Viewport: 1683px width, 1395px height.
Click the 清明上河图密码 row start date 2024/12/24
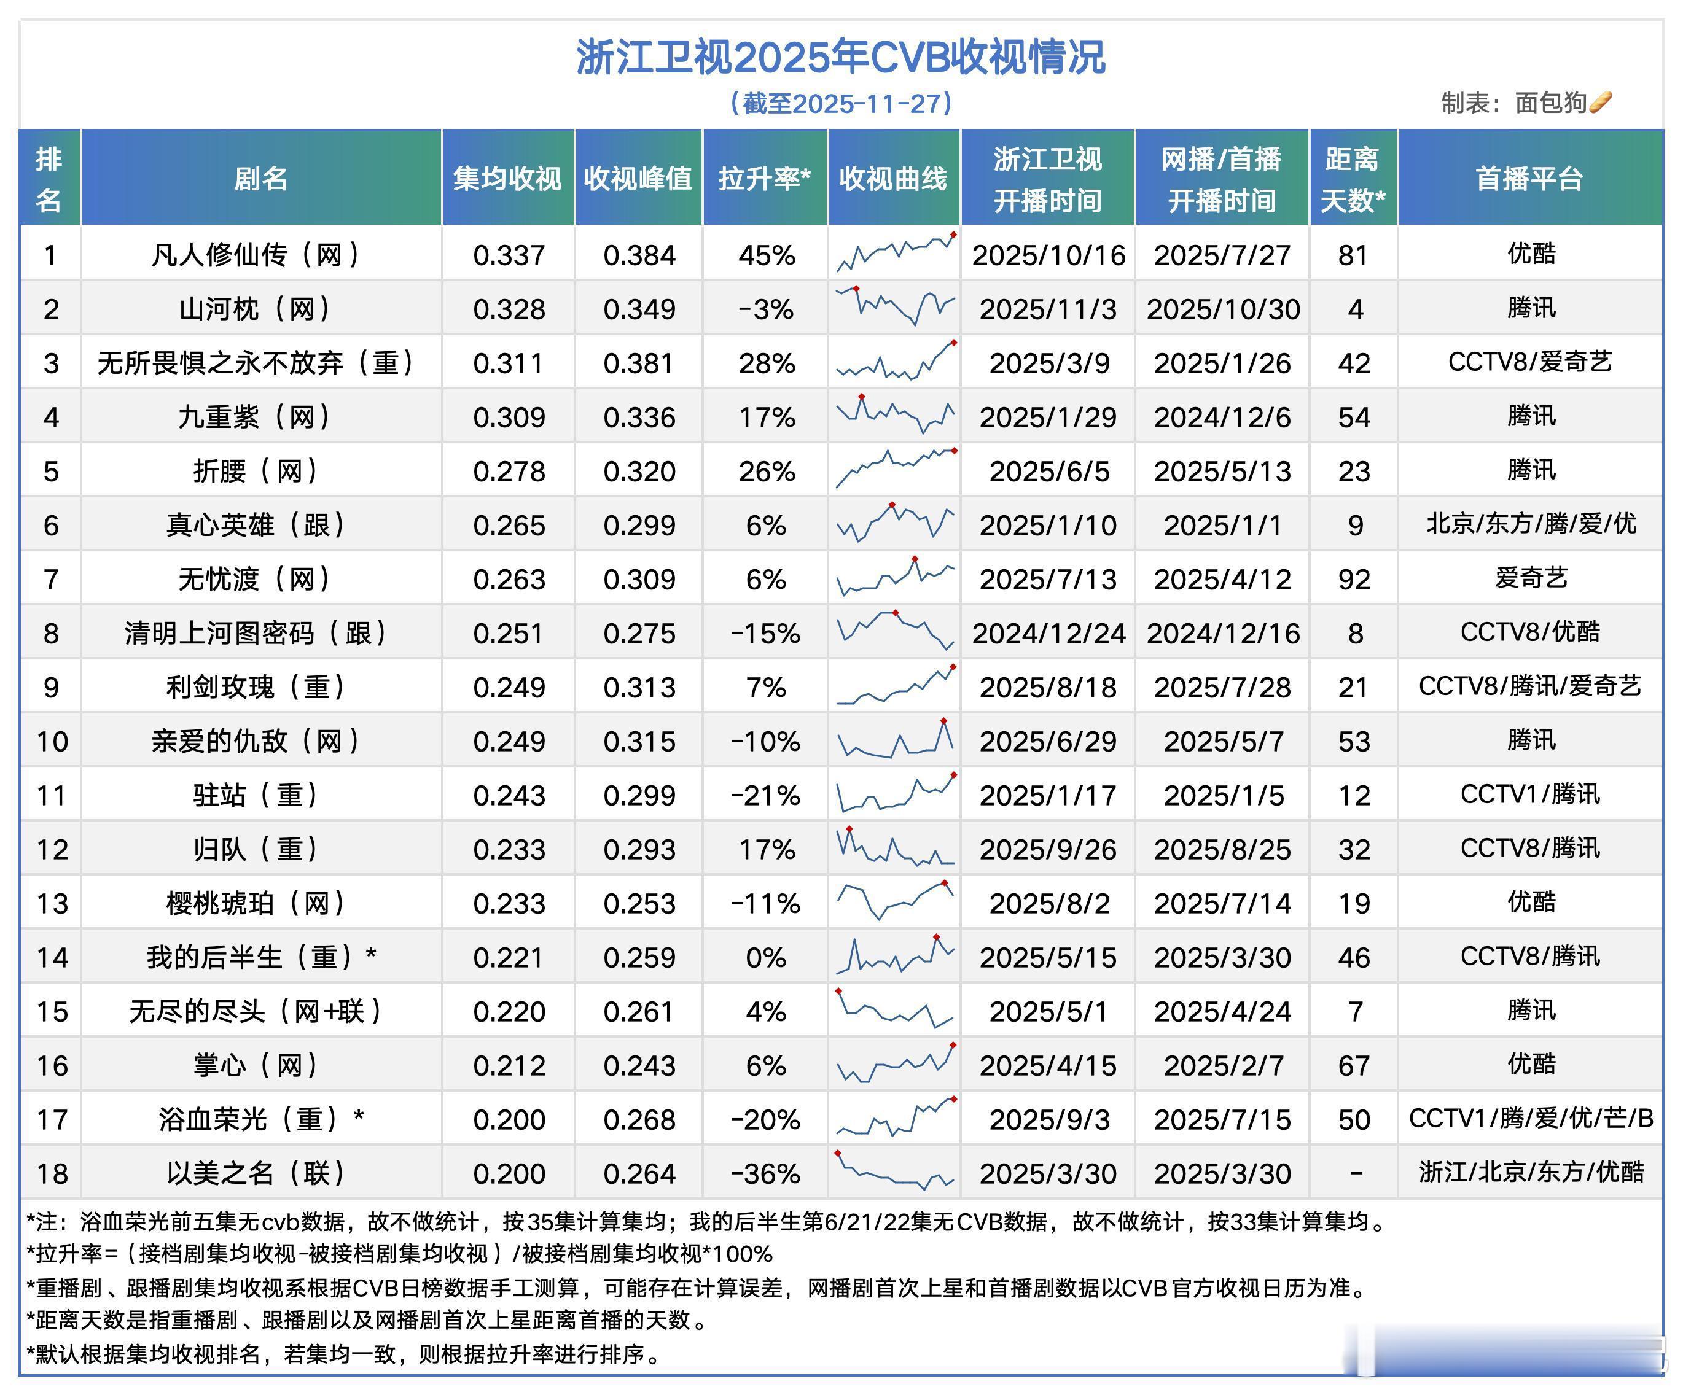click(x=1048, y=633)
